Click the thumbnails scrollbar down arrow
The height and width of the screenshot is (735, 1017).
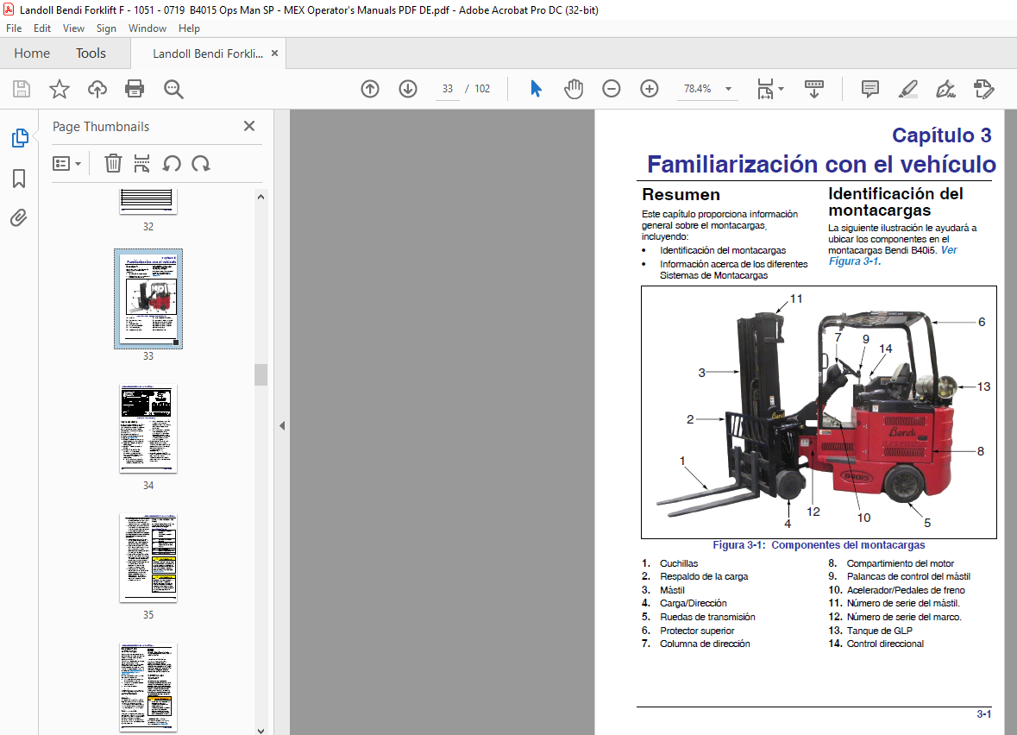point(261,731)
